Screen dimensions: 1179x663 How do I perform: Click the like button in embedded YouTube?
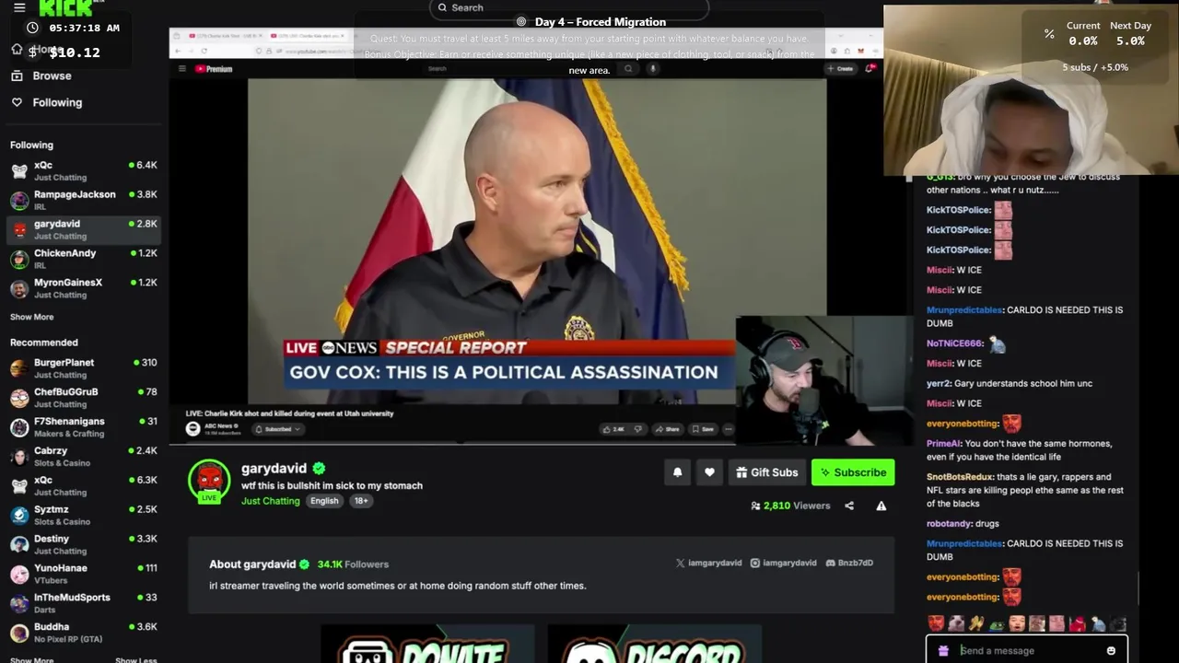point(613,429)
